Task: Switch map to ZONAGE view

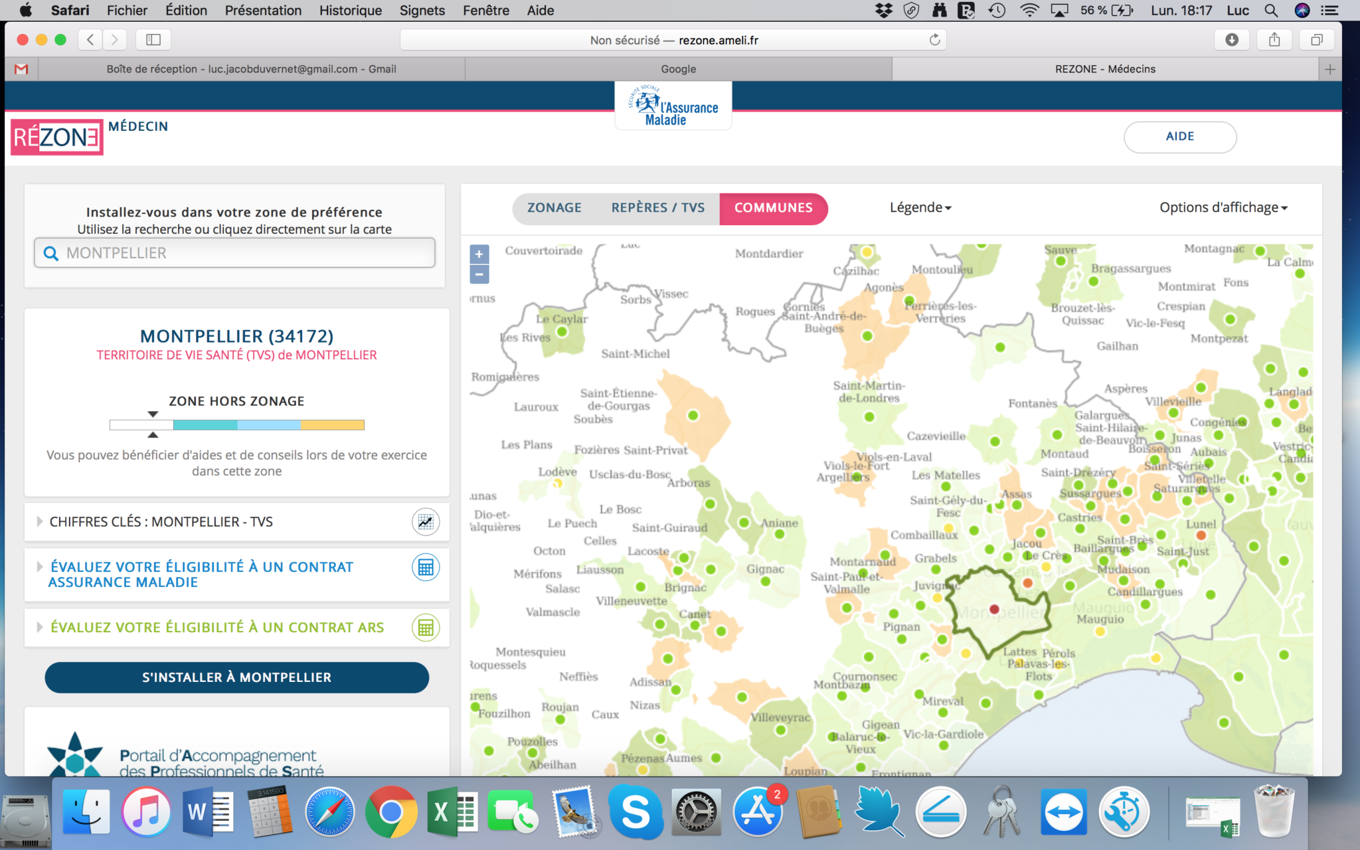Action: coord(554,208)
